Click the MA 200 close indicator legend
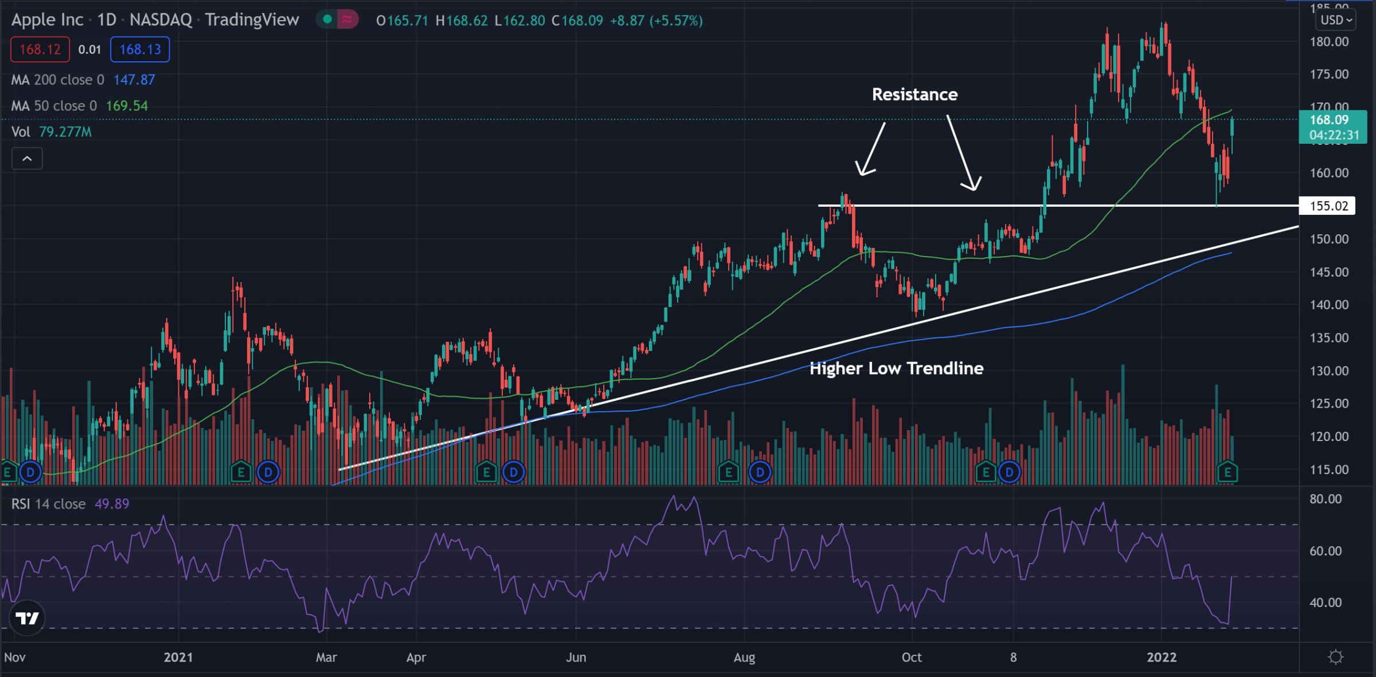Image resolution: width=1376 pixels, height=677 pixels. pyautogui.click(x=57, y=80)
